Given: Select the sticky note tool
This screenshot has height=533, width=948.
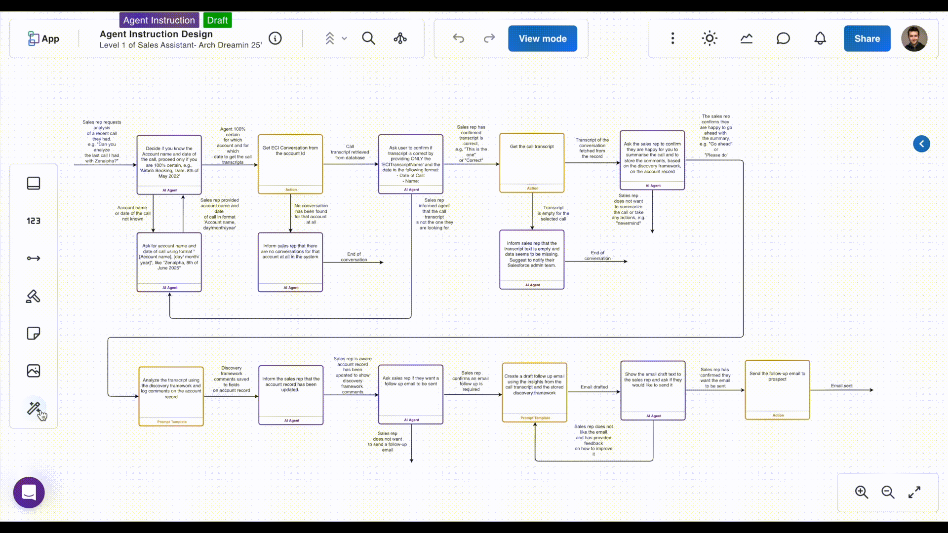Looking at the screenshot, I should point(33,333).
